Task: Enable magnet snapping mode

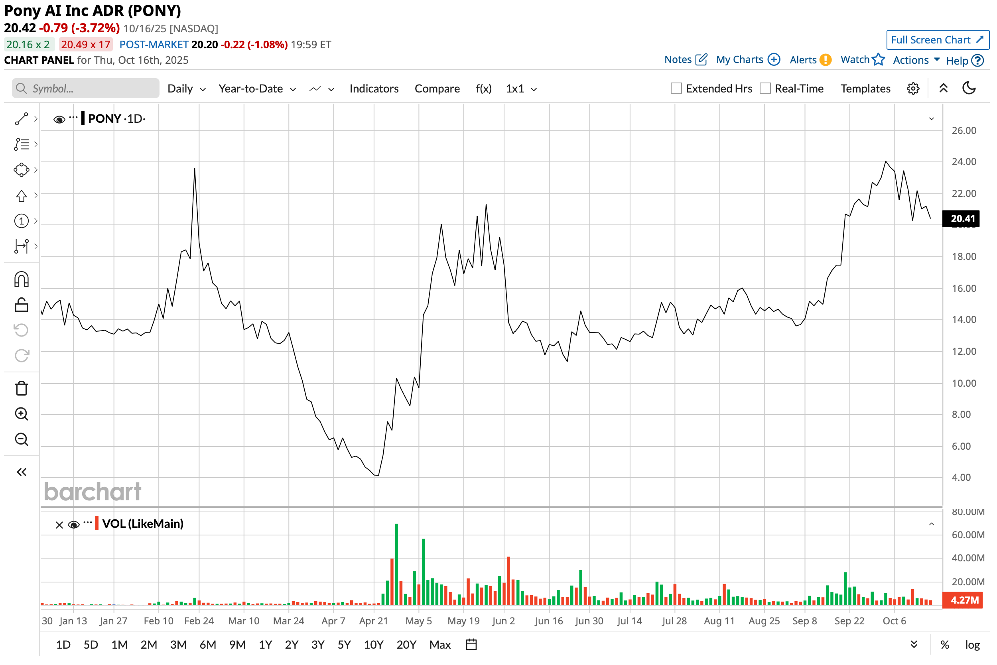Action: [x=21, y=280]
